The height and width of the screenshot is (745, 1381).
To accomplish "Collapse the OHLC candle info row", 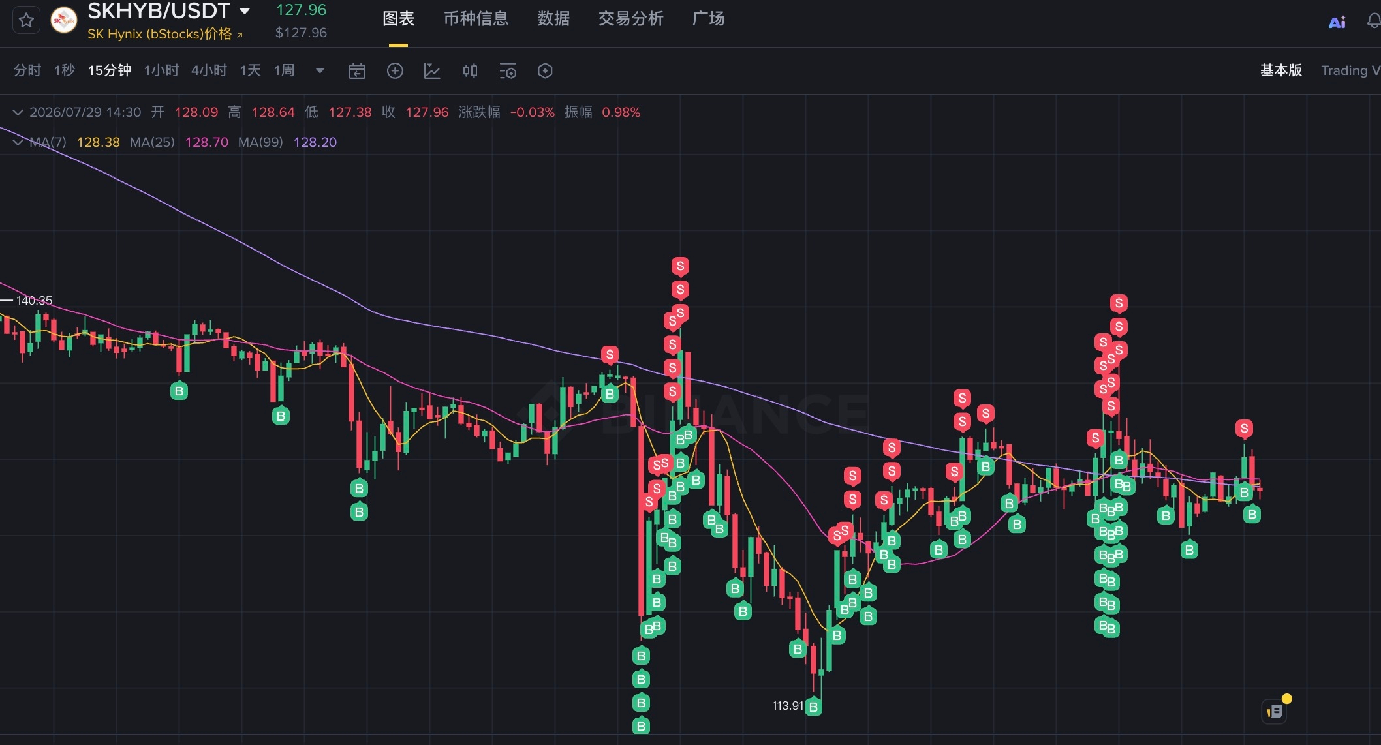I will 18,112.
